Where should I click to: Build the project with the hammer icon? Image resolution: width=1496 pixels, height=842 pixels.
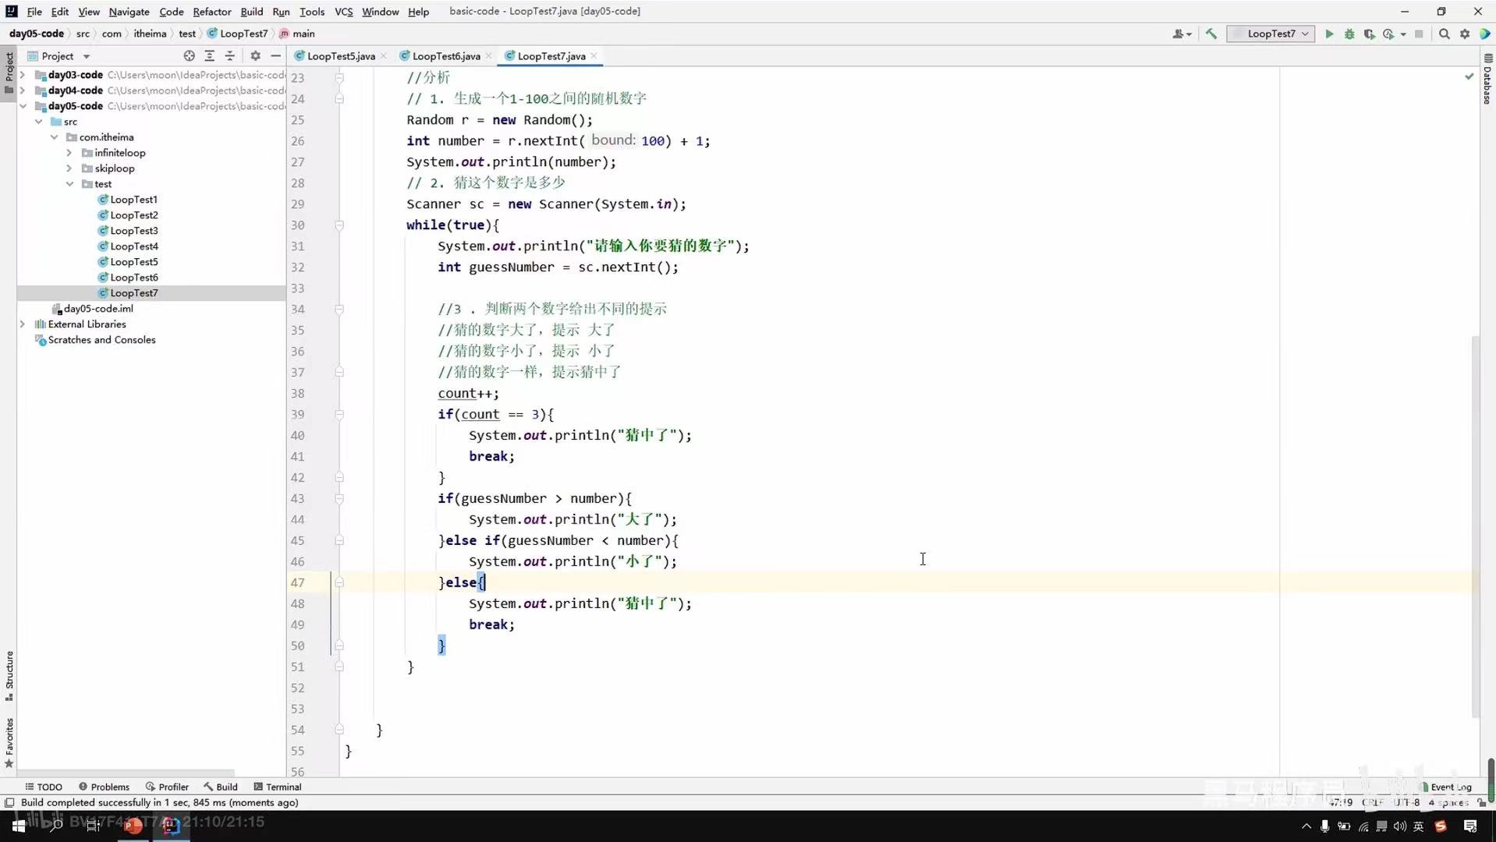coord(1210,34)
